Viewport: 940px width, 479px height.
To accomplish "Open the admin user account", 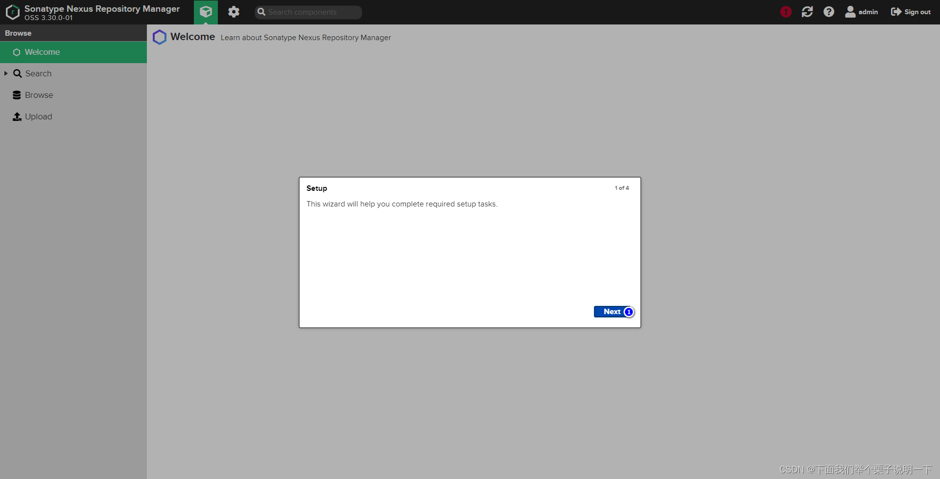I will pos(862,12).
